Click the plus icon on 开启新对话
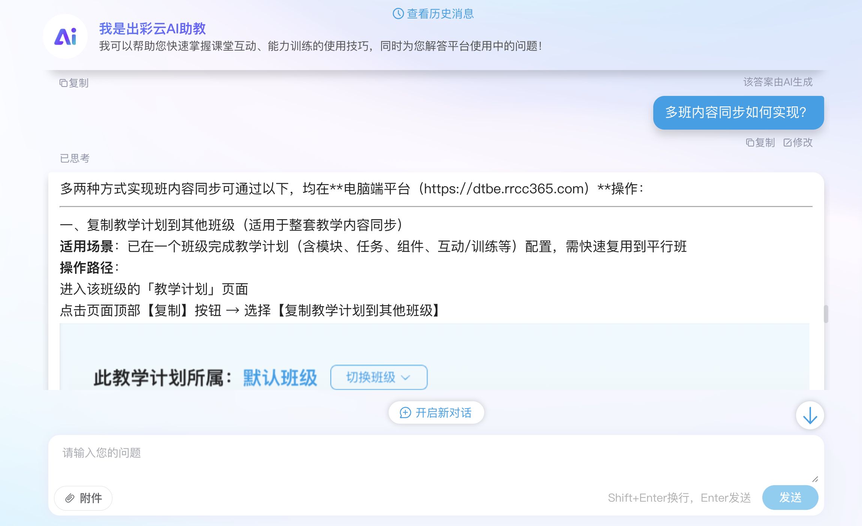 405,412
